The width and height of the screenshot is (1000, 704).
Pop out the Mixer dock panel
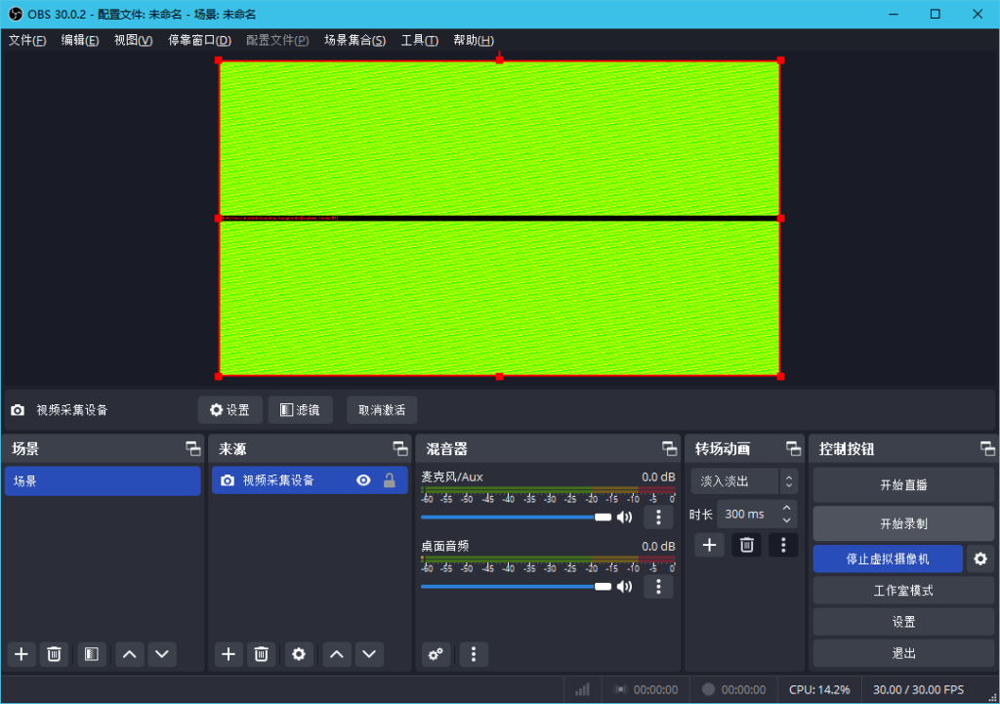click(669, 449)
